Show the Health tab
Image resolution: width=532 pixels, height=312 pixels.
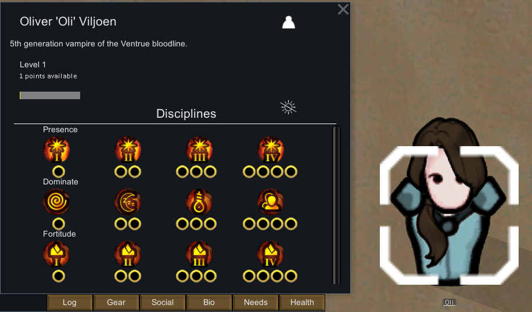pyautogui.click(x=302, y=302)
